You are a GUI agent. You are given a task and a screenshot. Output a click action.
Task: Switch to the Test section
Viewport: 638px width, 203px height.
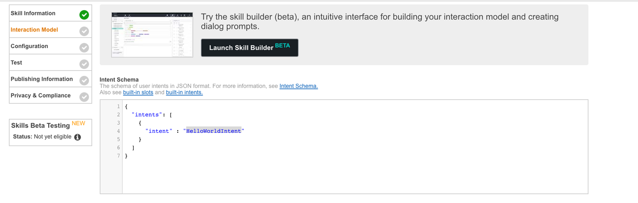(x=16, y=63)
